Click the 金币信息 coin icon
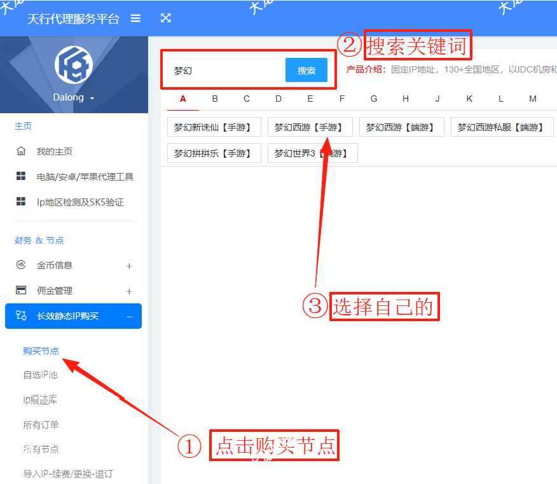Screen dimensions: 557x484 (x=21, y=265)
